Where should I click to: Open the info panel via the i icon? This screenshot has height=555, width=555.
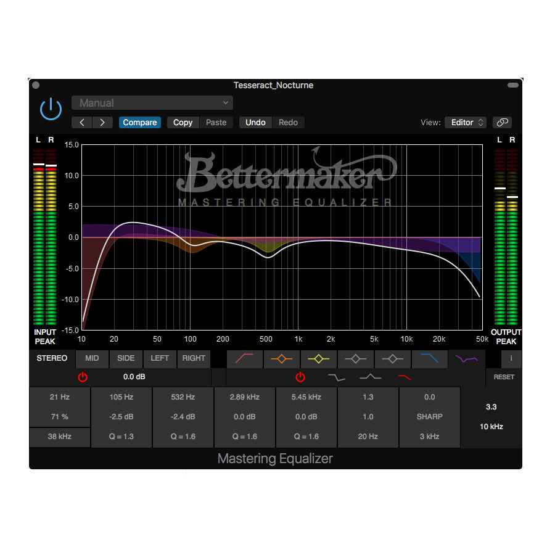pyautogui.click(x=511, y=359)
